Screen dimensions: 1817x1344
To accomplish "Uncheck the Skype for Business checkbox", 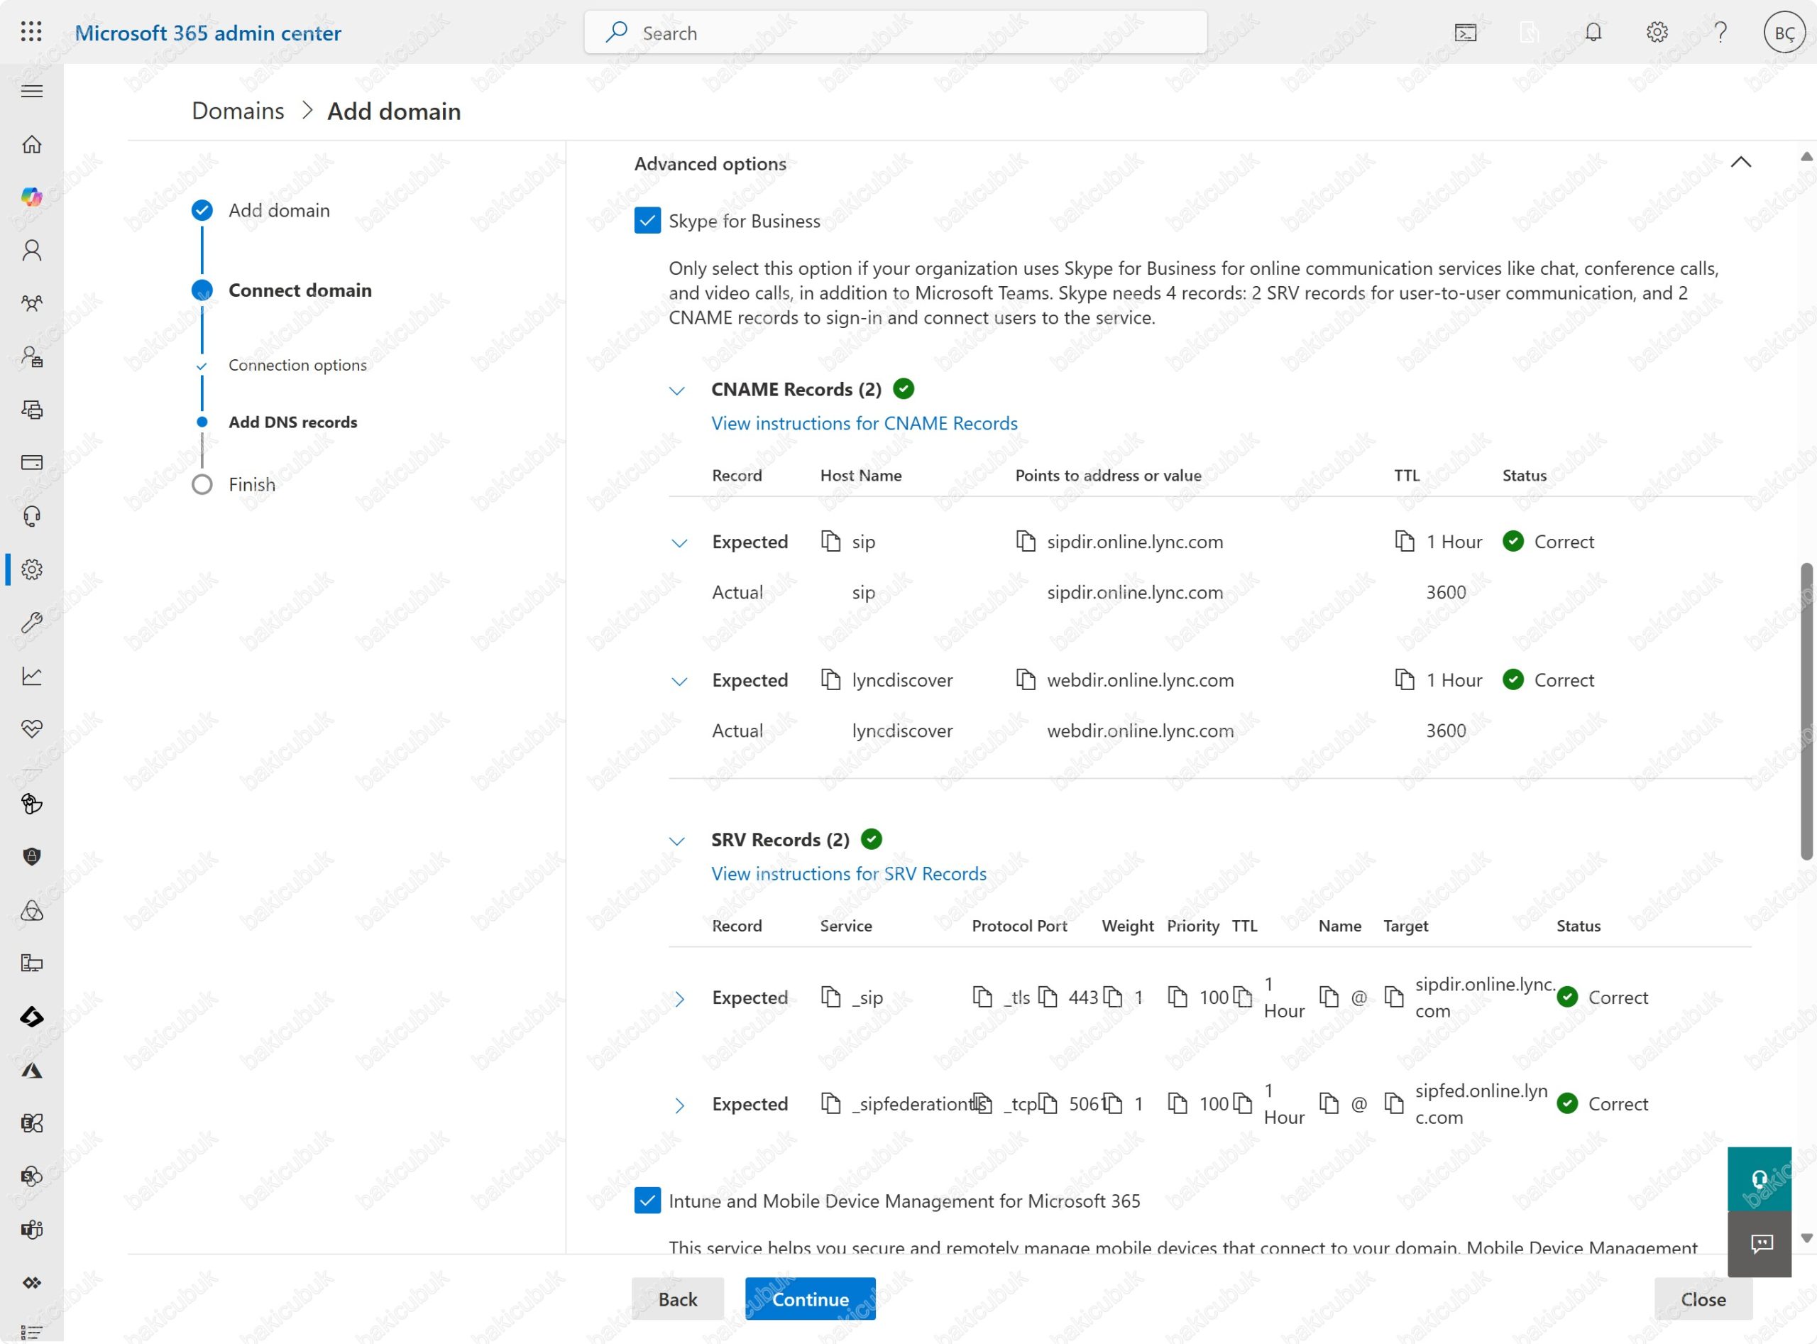I will (x=647, y=221).
